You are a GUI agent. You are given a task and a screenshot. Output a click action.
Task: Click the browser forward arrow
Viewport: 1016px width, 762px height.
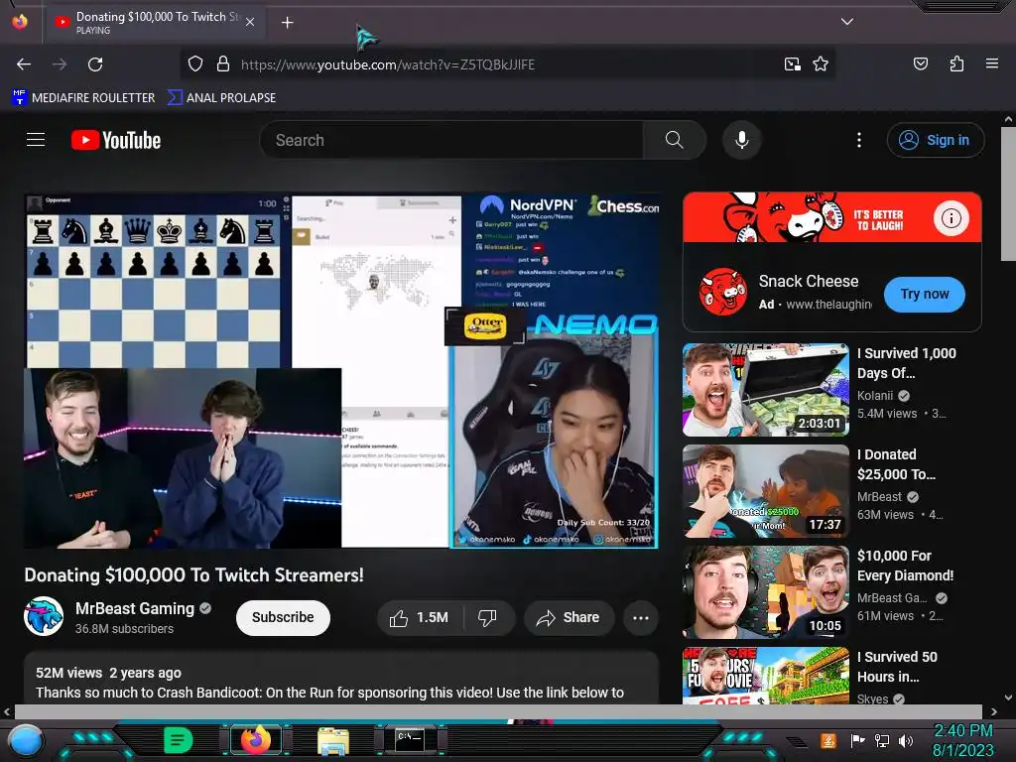click(x=60, y=64)
